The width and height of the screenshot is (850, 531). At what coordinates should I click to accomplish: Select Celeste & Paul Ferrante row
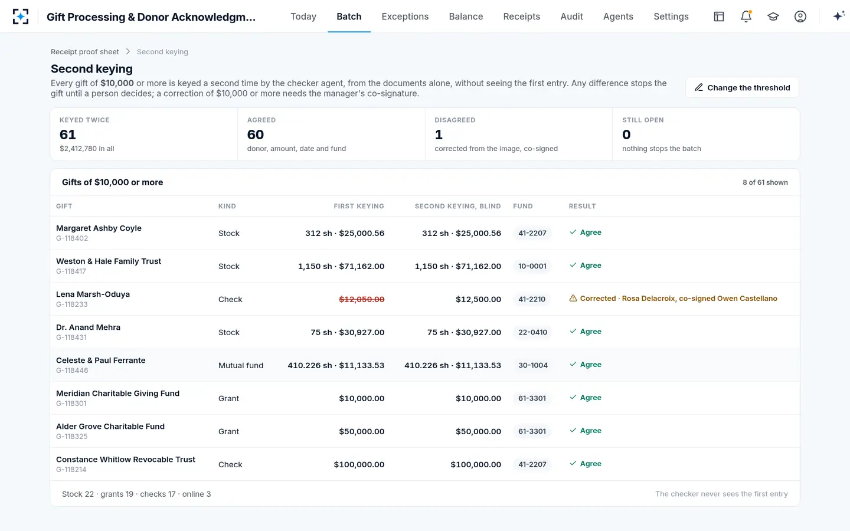pyautogui.click(x=425, y=365)
